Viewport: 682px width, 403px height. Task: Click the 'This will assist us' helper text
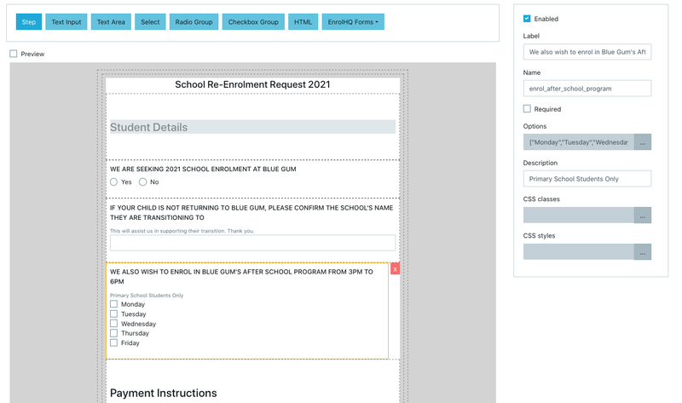click(182, 231)
